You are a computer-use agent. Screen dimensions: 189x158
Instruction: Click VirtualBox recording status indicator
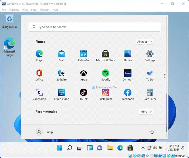tap(160, 156)
